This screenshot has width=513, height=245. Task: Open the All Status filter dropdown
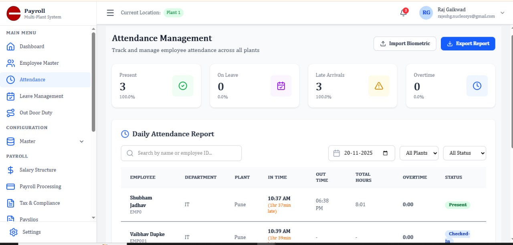click(464, 153)
